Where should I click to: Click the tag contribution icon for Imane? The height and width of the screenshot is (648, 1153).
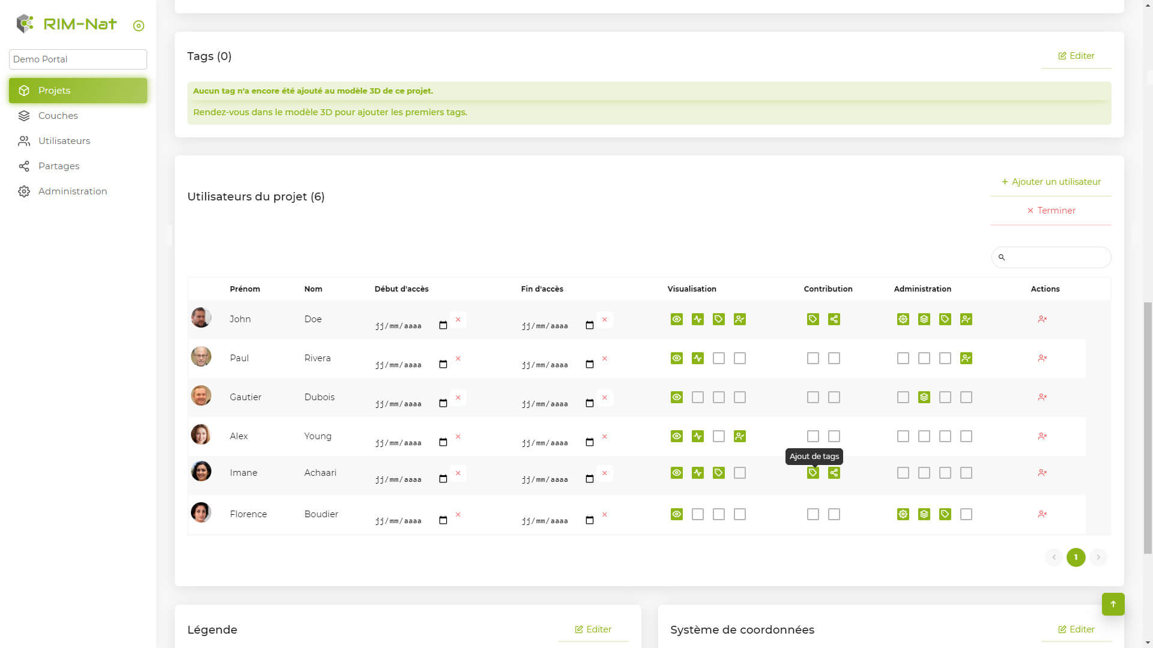[x=813, y=473]
